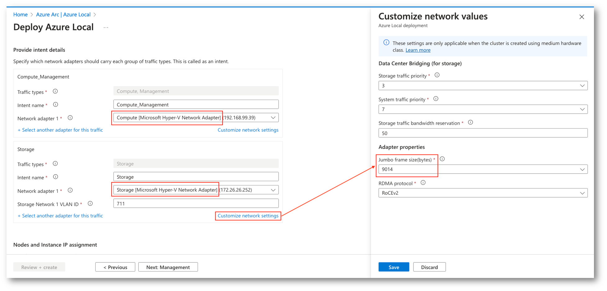Open the System traffic priority dropdown
The width and height of the screenshot is (607, 291).
point(483,109)
